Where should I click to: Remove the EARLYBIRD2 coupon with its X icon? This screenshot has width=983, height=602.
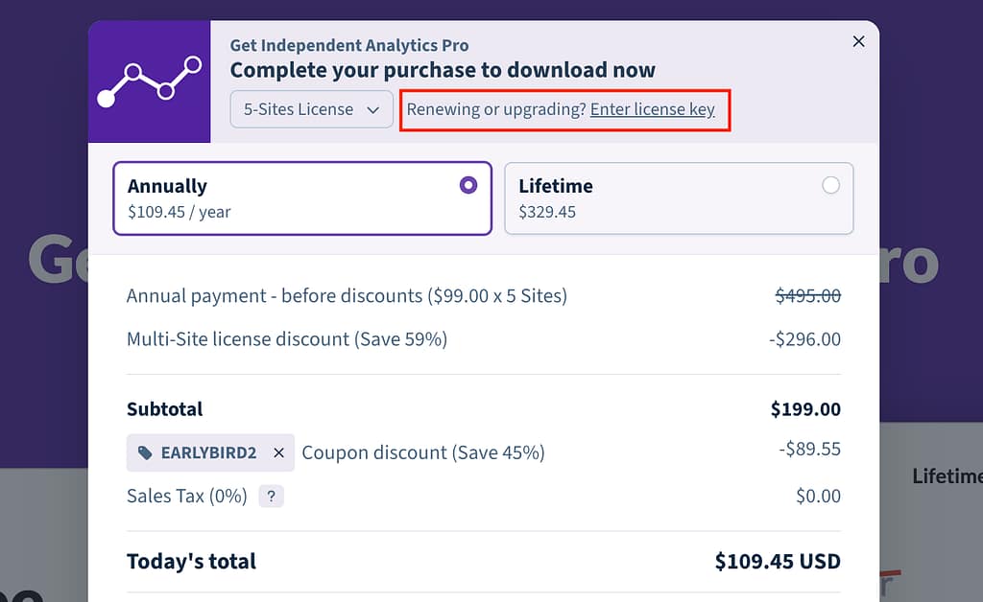click(278, 452)
